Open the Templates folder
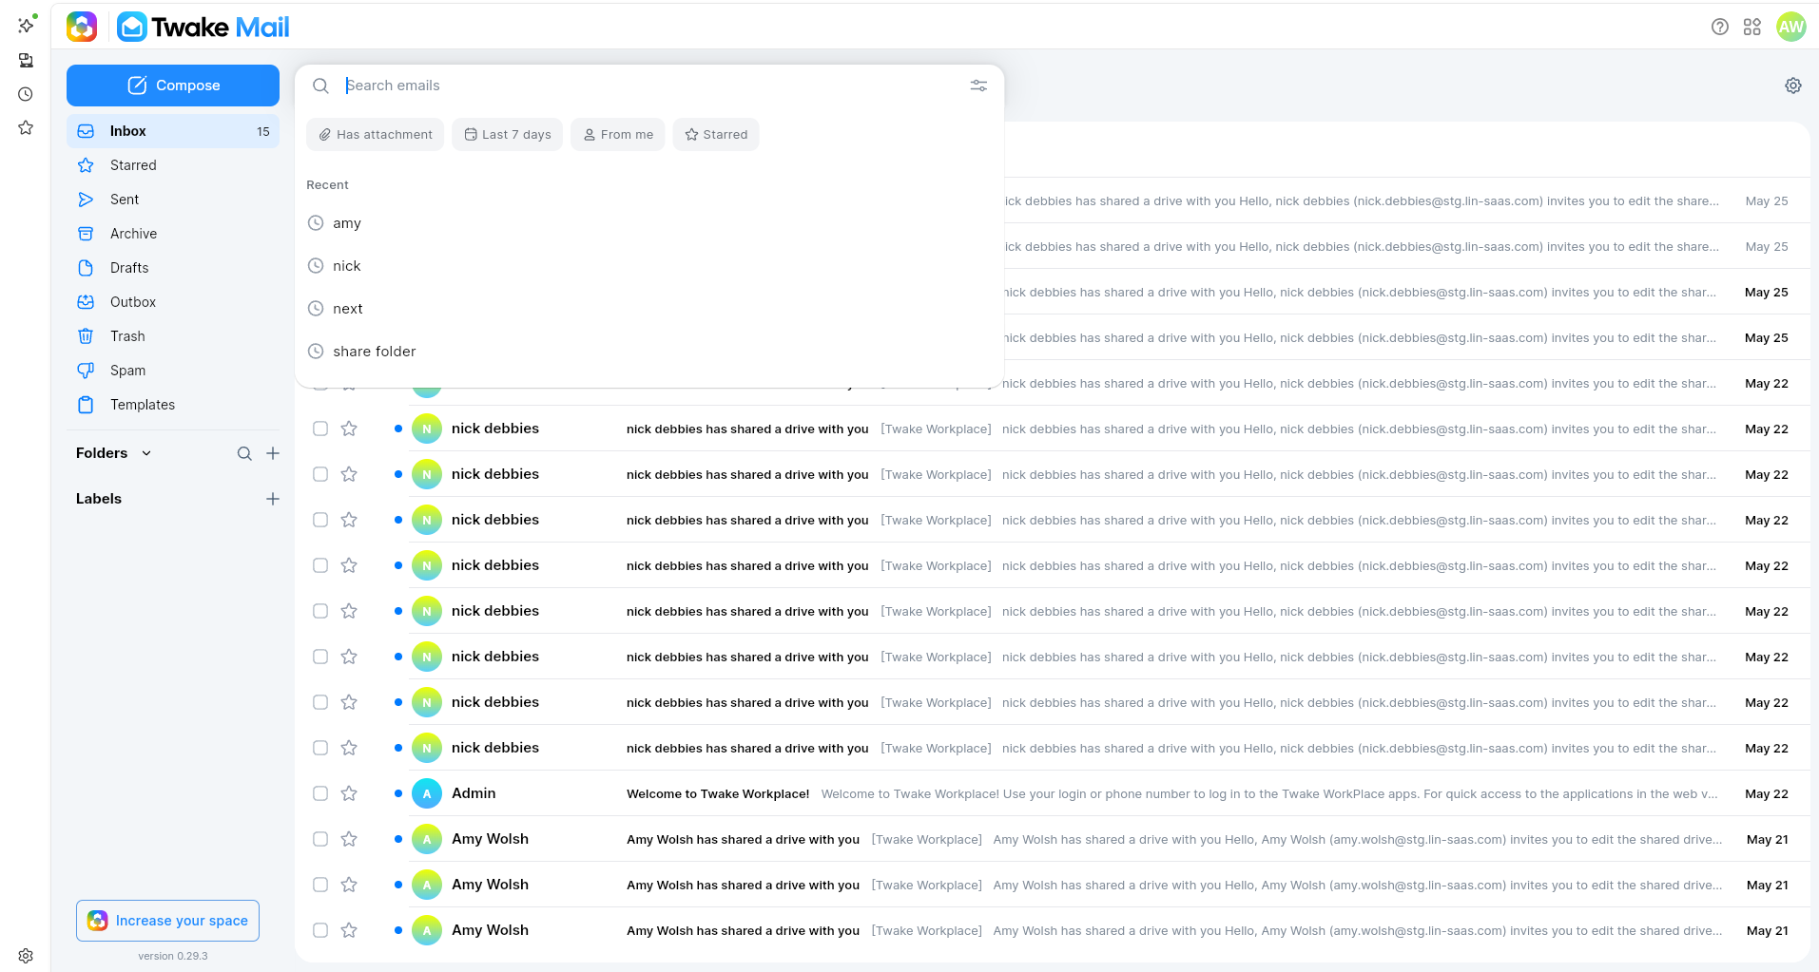Image resolution: width=1819 pixels, height=972 pixels. coord(173,405)
